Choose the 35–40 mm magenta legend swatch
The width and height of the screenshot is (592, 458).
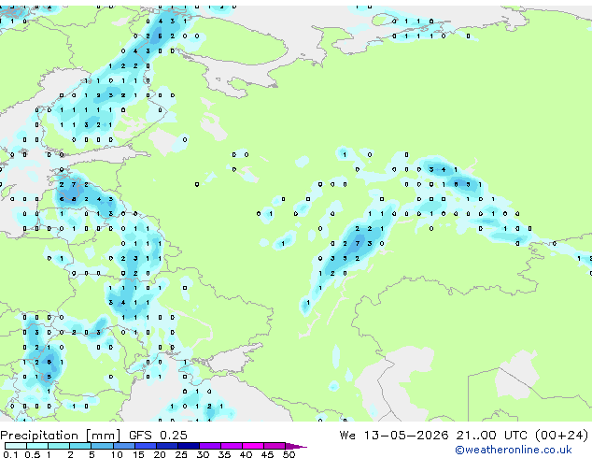(232, 446)
